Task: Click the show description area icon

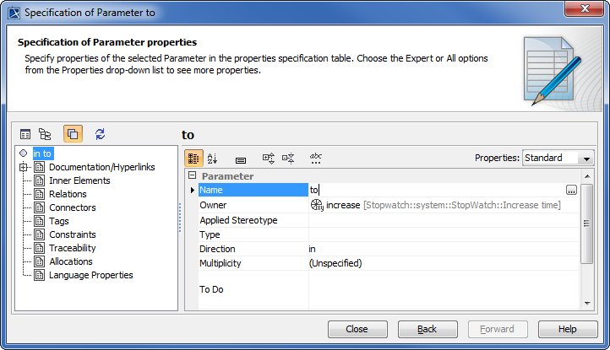Action: tap(241, 160)
